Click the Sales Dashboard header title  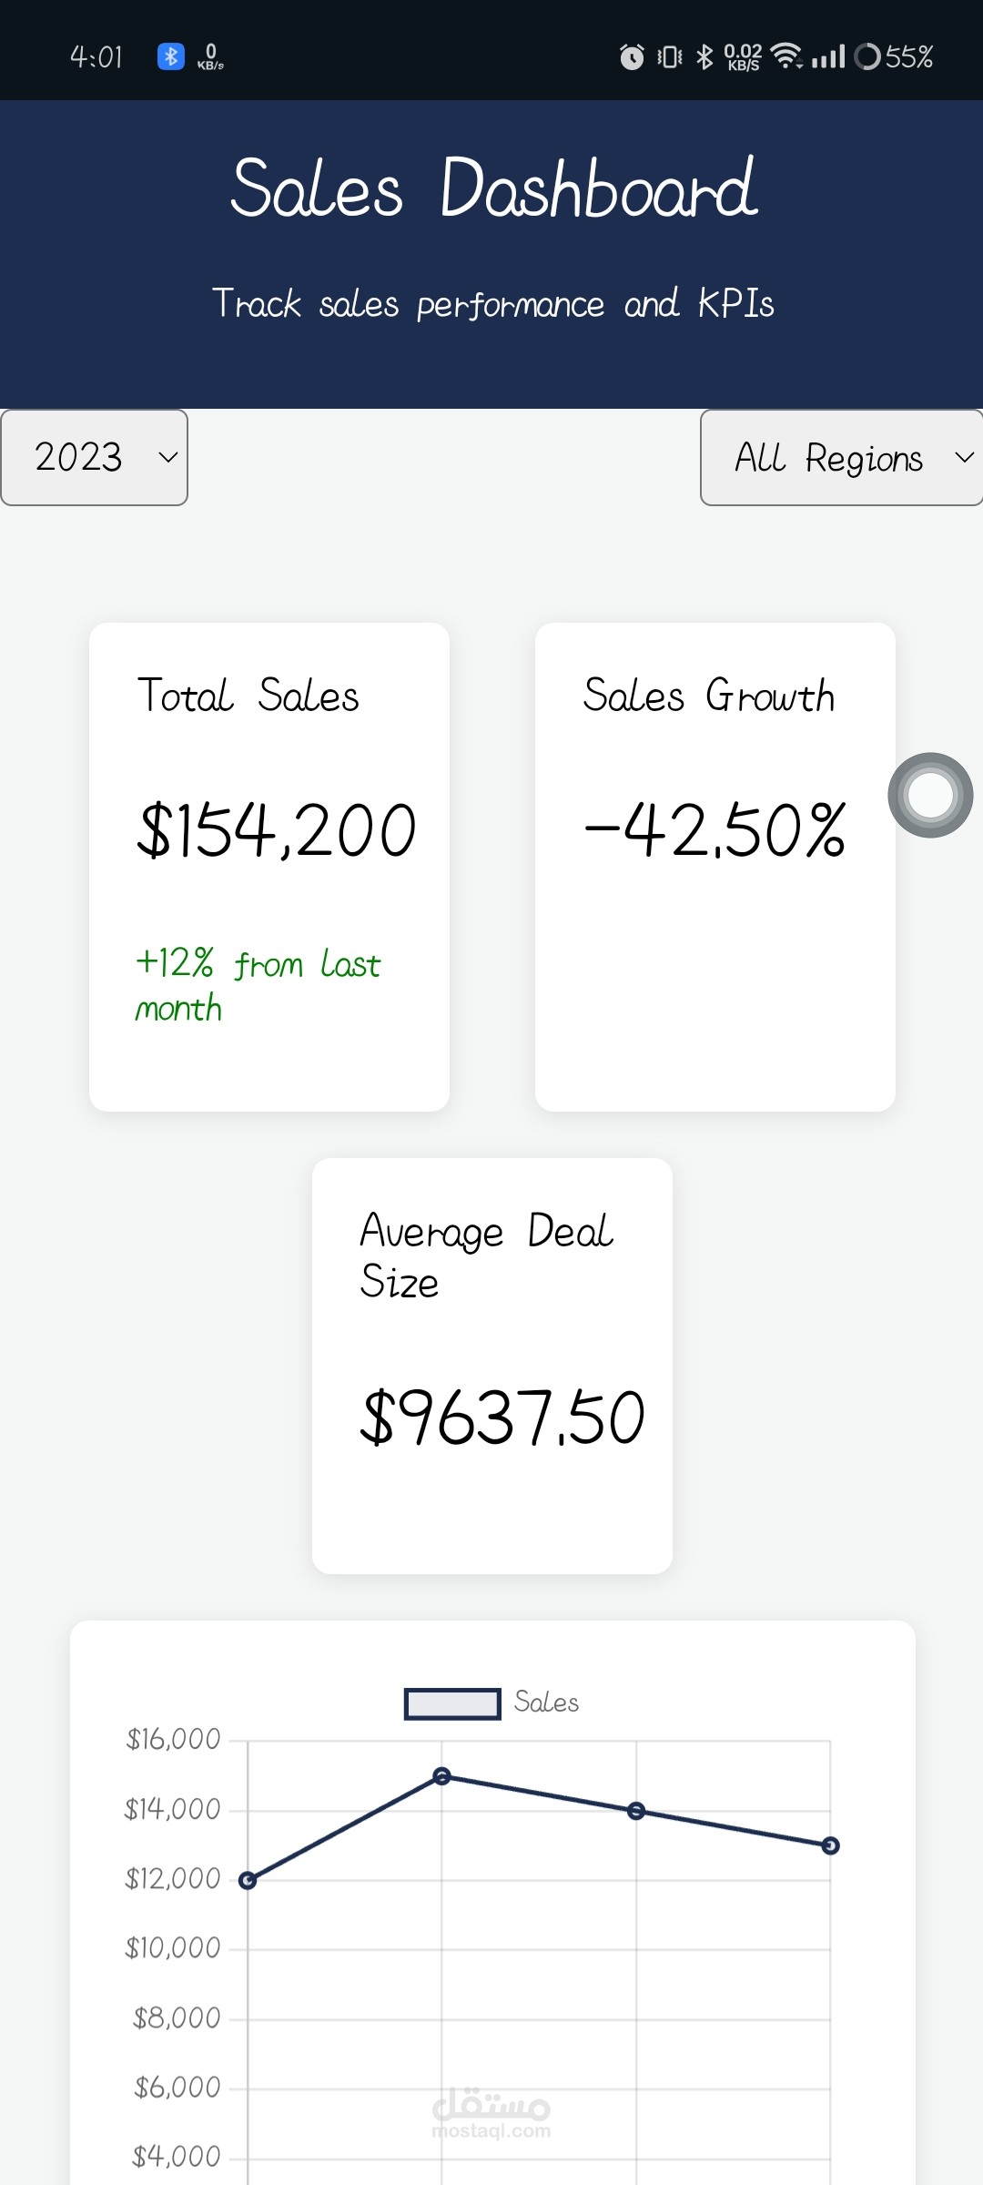point(493,188)
